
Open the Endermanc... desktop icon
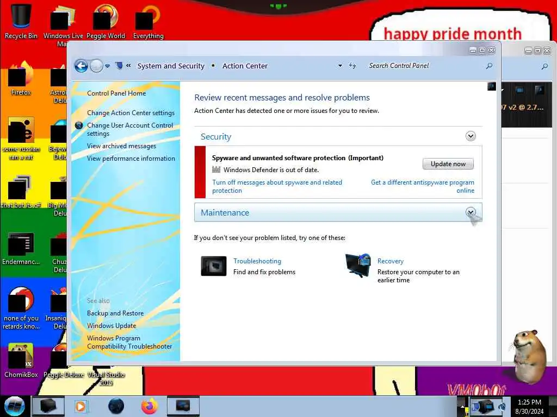tap(21, 248)
